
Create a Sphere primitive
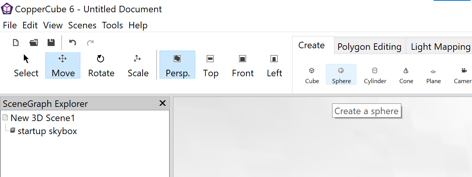pyautogui.click(x=341, y=75)
